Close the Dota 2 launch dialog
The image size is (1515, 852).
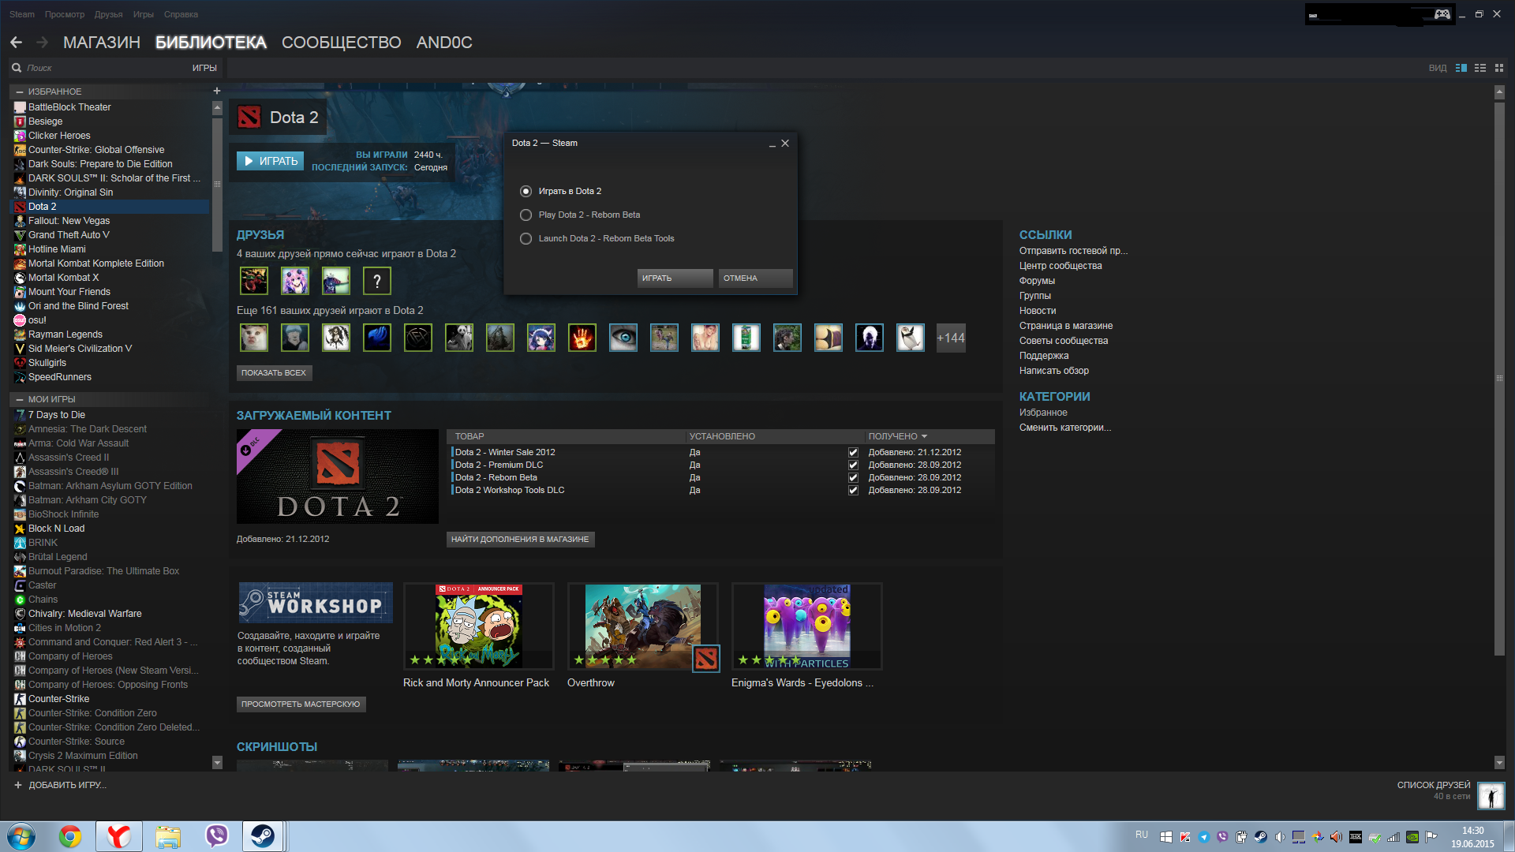coord(785,144)
